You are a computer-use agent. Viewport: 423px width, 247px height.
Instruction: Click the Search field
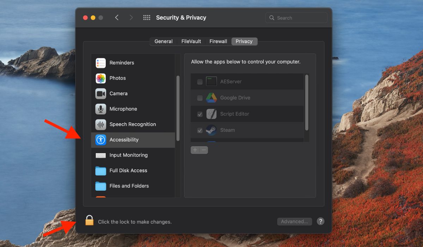296,17
